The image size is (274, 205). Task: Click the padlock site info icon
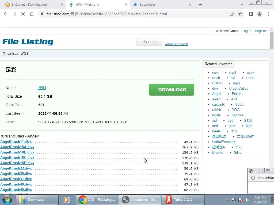point(42,14)
